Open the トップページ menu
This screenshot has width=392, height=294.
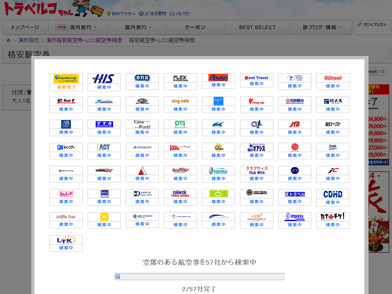25,27
